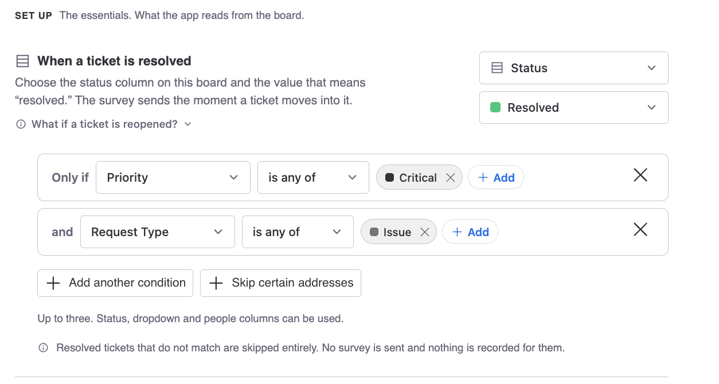This screenshot has width=719, height=384.
Task: Add a value to the Priority condition
Action: click(x=496, y=178)
